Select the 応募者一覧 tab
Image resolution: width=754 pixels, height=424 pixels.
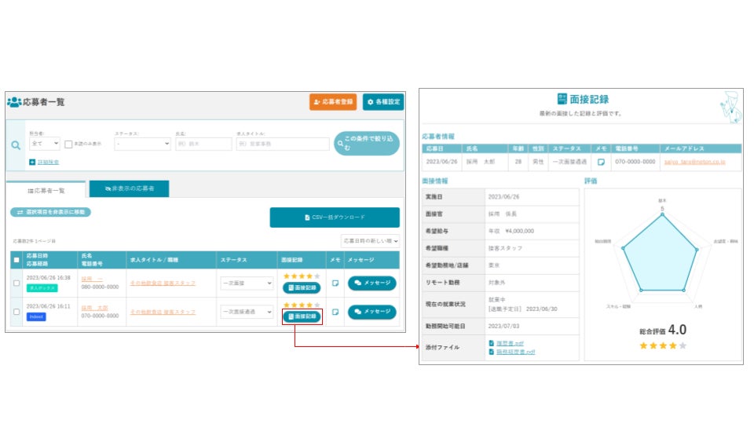(46, 190)
